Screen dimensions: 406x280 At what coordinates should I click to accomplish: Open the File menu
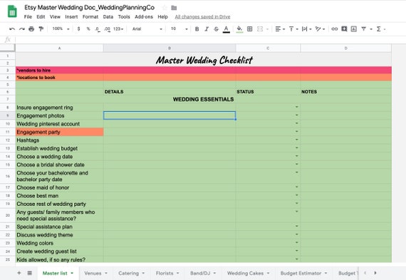(x=28, y=17)
